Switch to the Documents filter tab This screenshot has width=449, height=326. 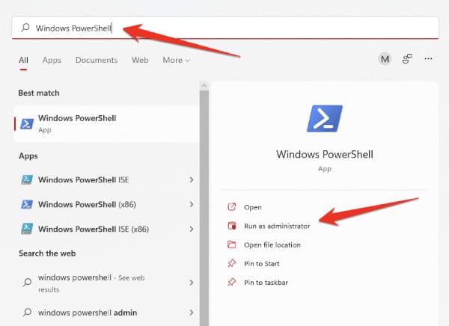(97, 60)
